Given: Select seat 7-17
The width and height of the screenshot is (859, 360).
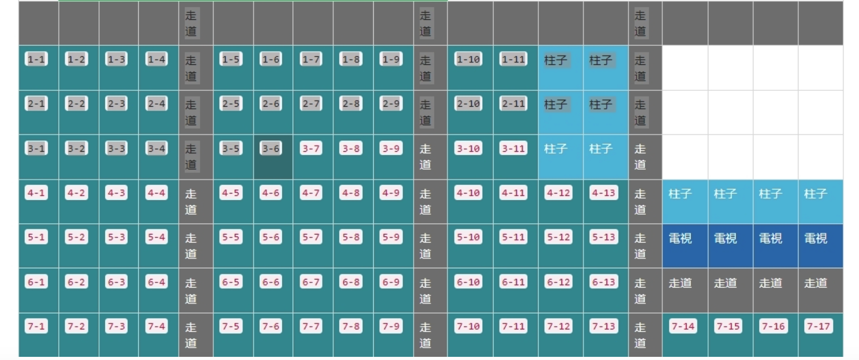Looking at the screenshot, I should pyautogui.click(x=818, y=326).
